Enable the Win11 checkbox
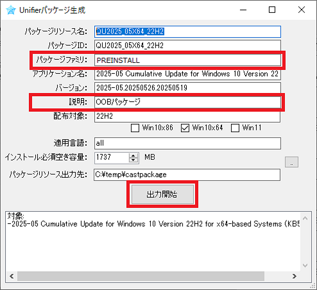317x290 pixels. (x=235, y=128)
